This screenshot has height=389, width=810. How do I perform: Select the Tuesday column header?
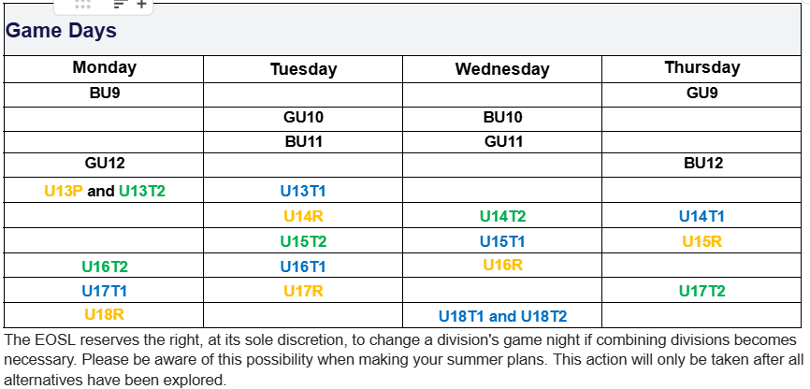coord(303,69)
